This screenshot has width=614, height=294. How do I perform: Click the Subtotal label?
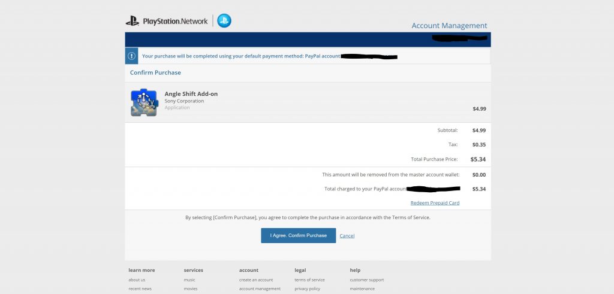pyautogui.click(x=447, y=130)
